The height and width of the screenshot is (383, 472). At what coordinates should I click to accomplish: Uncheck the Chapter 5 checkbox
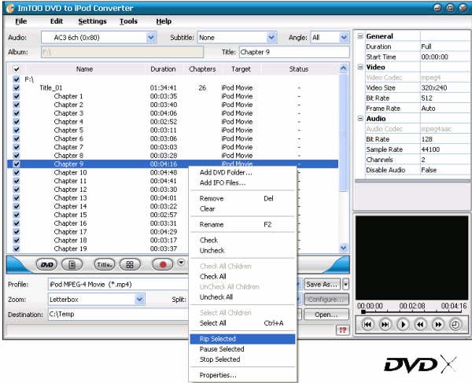(x=17, y=131)
